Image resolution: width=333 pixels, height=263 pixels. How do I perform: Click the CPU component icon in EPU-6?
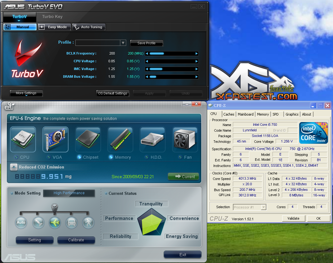click(23, 139)
